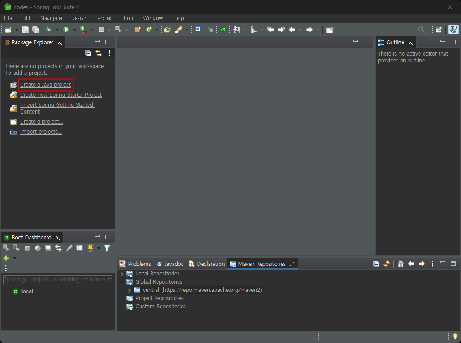Click the magnifier Quick Access search icon
This screenshot has width=461, height=343.
pyautogui.click(x=421, y=30)
